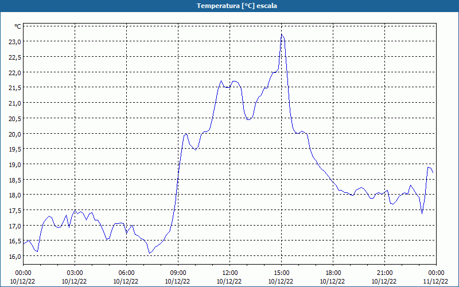459x287 pixels.
Task: Click the °C unit label on the axis
Action: 18,26
